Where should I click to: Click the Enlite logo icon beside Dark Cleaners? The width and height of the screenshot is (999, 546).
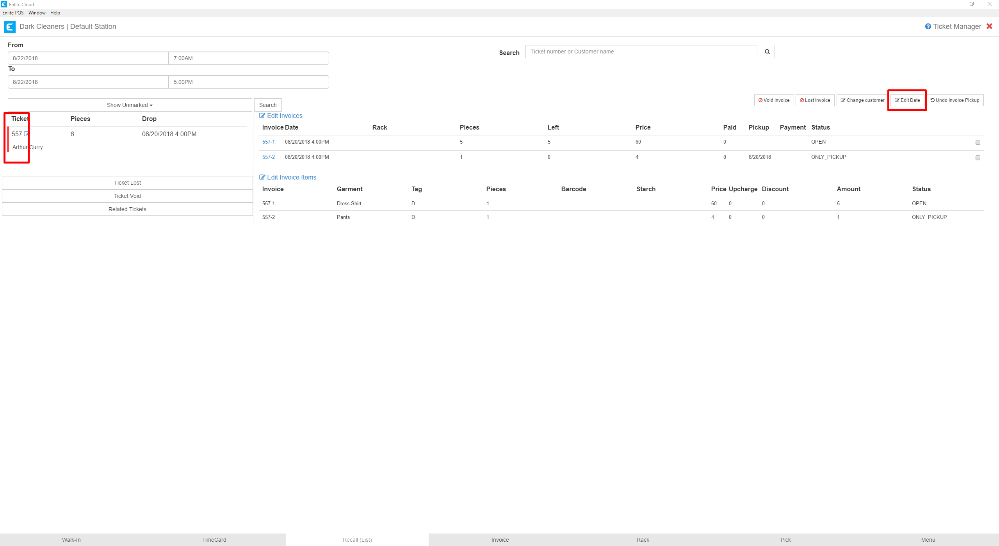tap(9, 27)
